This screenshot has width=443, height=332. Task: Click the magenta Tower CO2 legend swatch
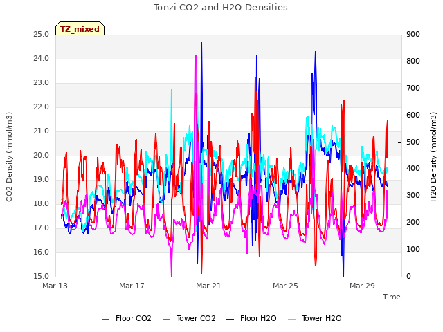pyautogui.click(x=167, y=320)
